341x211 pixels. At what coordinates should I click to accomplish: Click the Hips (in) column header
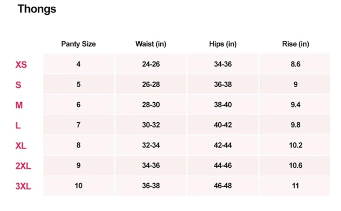[x=223, y=44]
